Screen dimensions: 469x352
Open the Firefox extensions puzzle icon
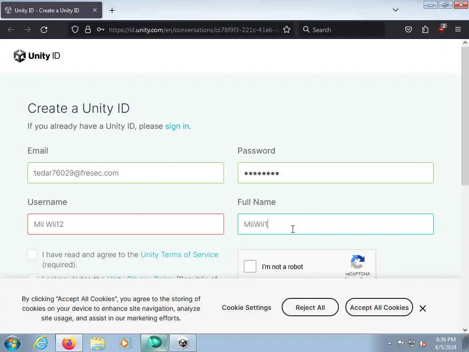[x=425, y=29]
